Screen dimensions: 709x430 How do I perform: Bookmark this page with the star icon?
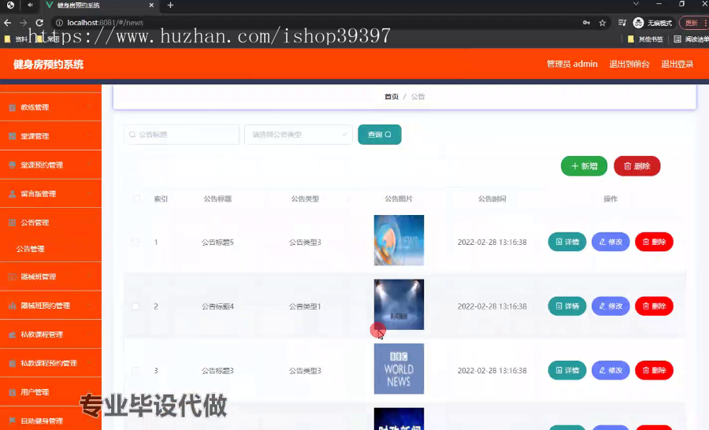pos(603,23)
